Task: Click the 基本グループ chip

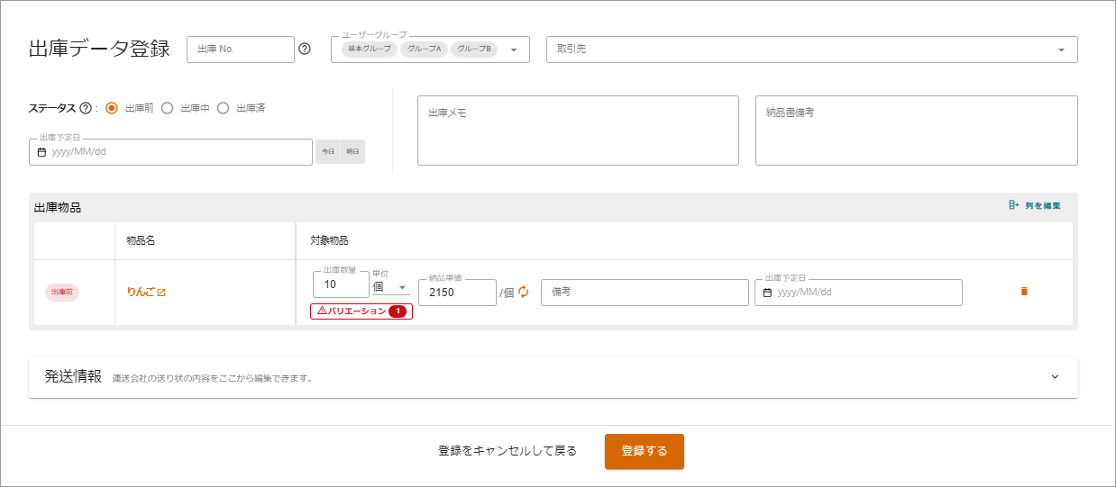Action: pos(370,50)
